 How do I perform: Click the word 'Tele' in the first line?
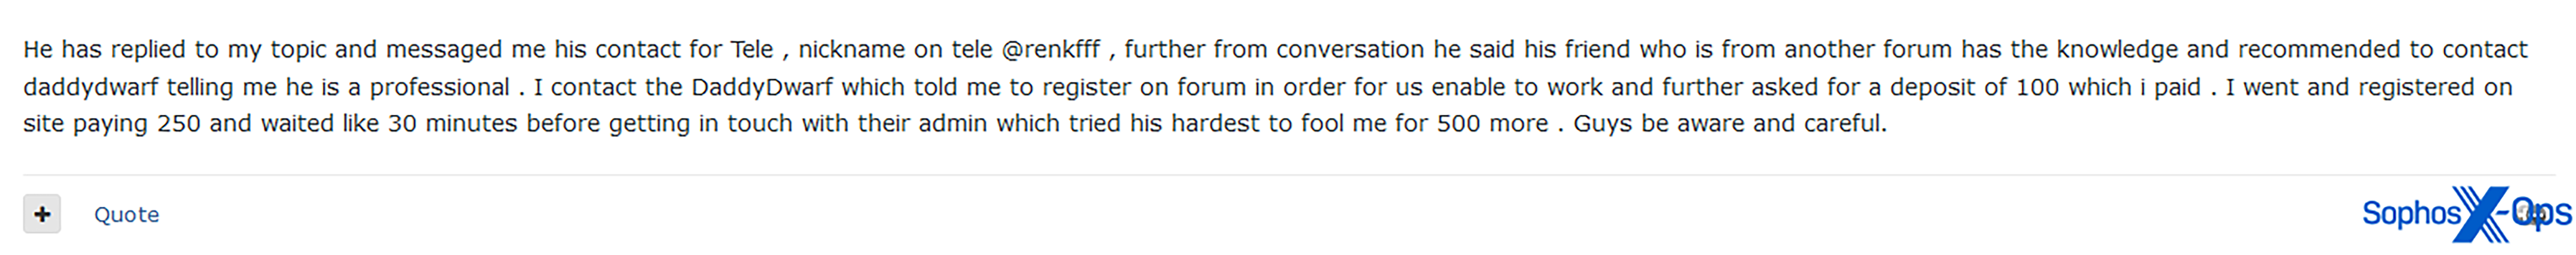pos(751,50)
